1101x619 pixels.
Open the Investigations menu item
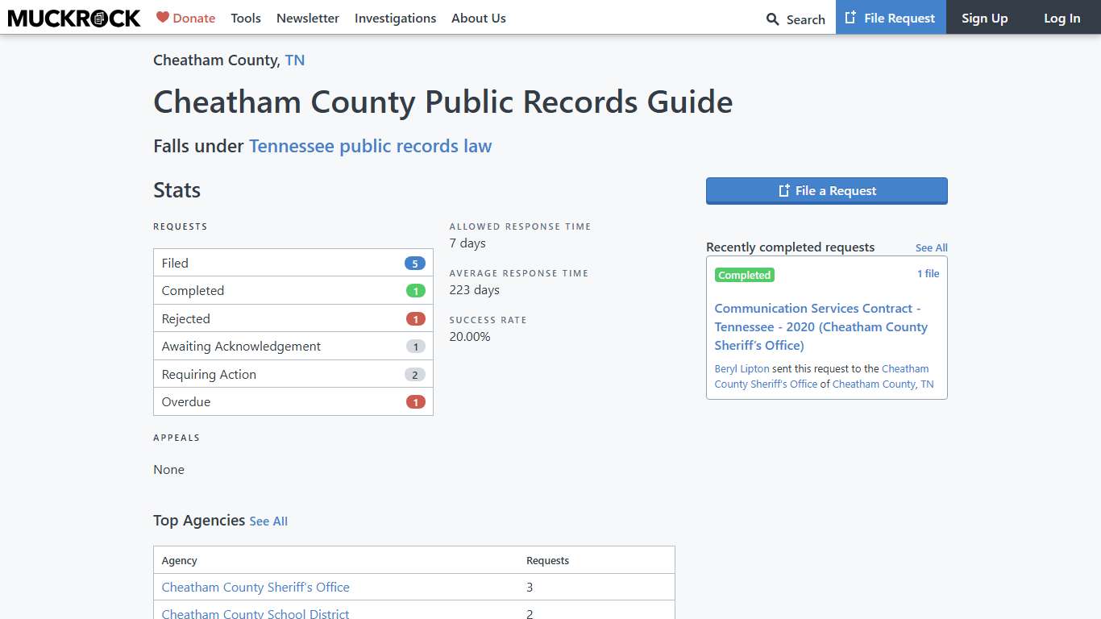pos(395,18)
